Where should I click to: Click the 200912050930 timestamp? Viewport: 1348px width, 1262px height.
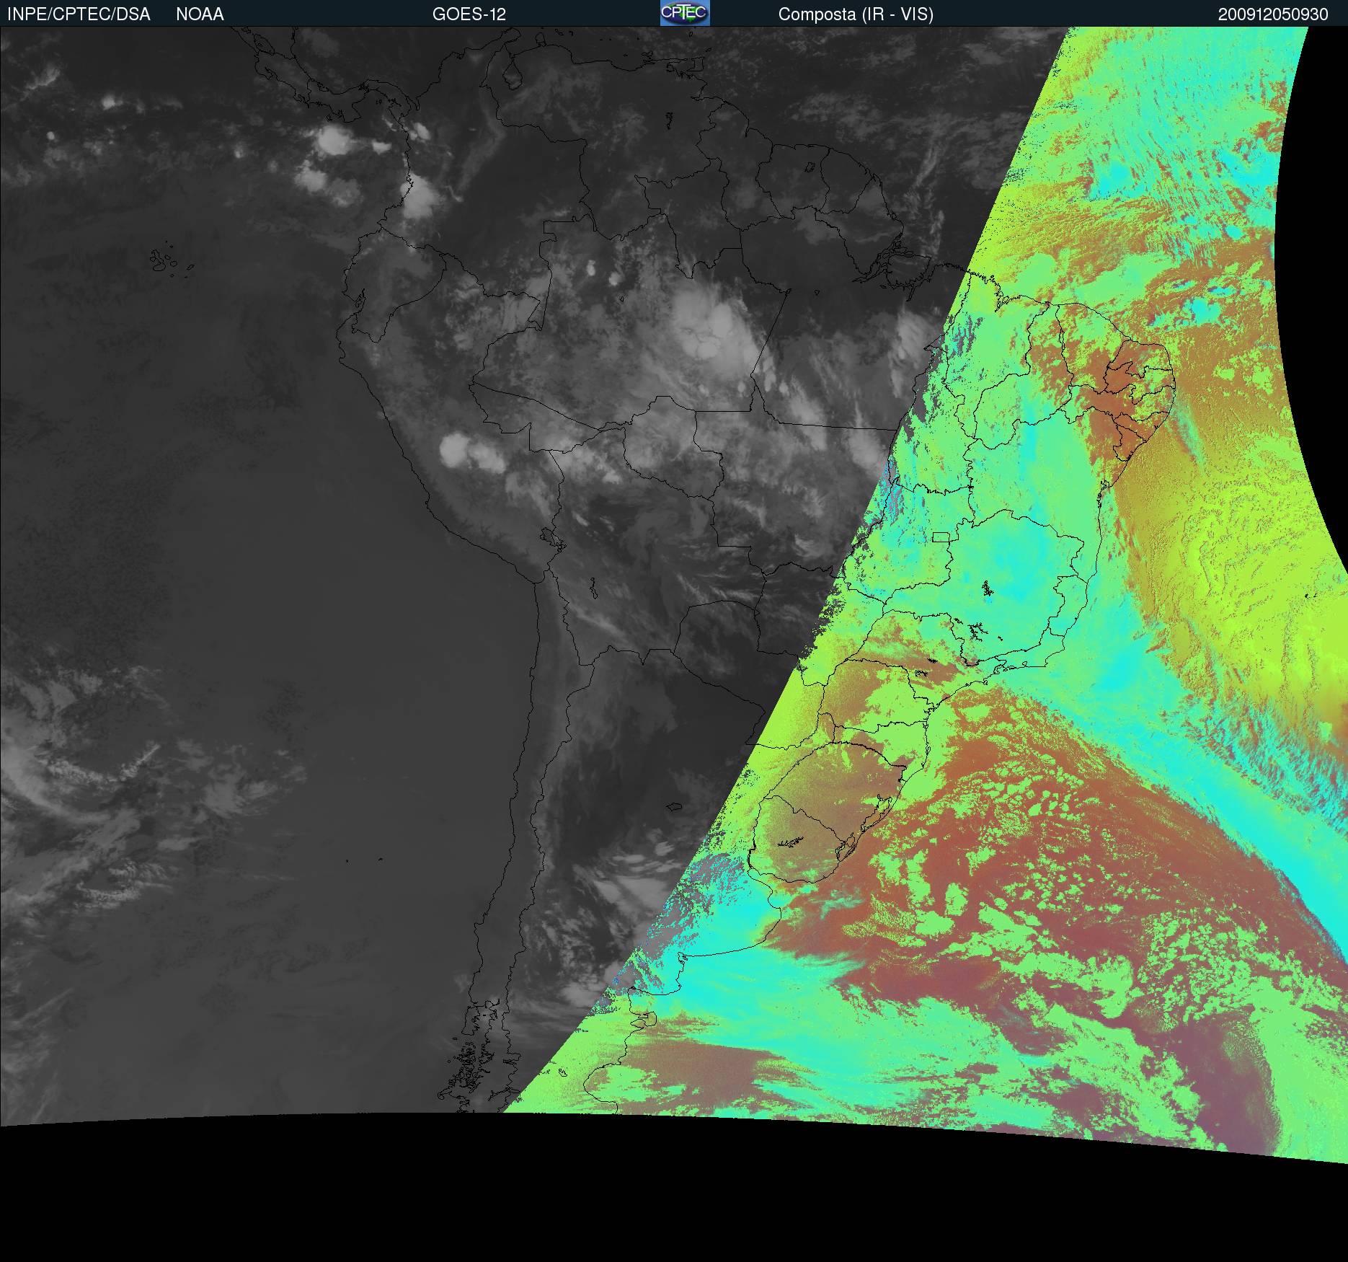(1273, 14)
